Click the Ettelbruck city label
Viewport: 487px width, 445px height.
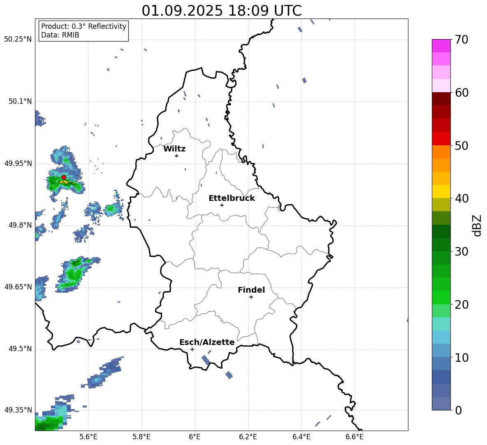click(232, 198)
